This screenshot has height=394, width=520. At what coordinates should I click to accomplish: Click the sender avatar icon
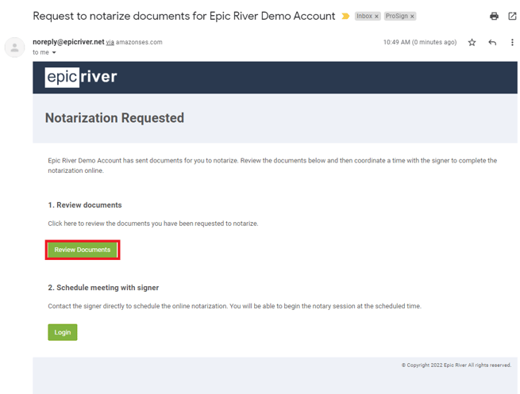pos(14,48)
